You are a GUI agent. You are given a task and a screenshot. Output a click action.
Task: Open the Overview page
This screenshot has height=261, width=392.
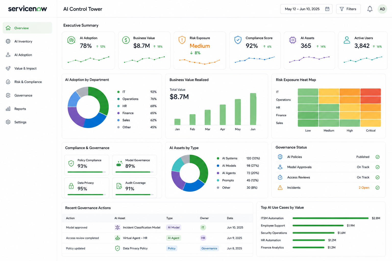click(x=27, y=28)
